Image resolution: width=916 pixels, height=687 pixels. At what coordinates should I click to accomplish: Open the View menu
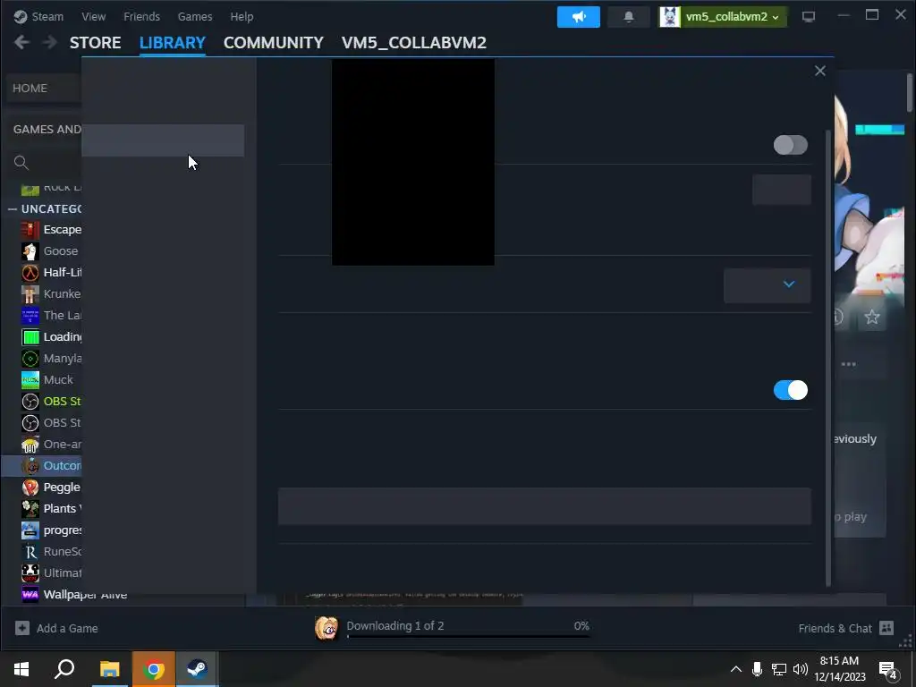tap(93, 16)
